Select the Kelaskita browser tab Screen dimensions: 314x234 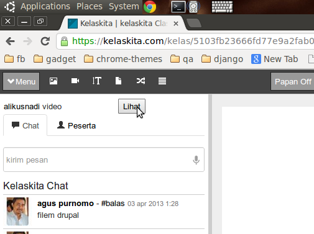(122, 24)
